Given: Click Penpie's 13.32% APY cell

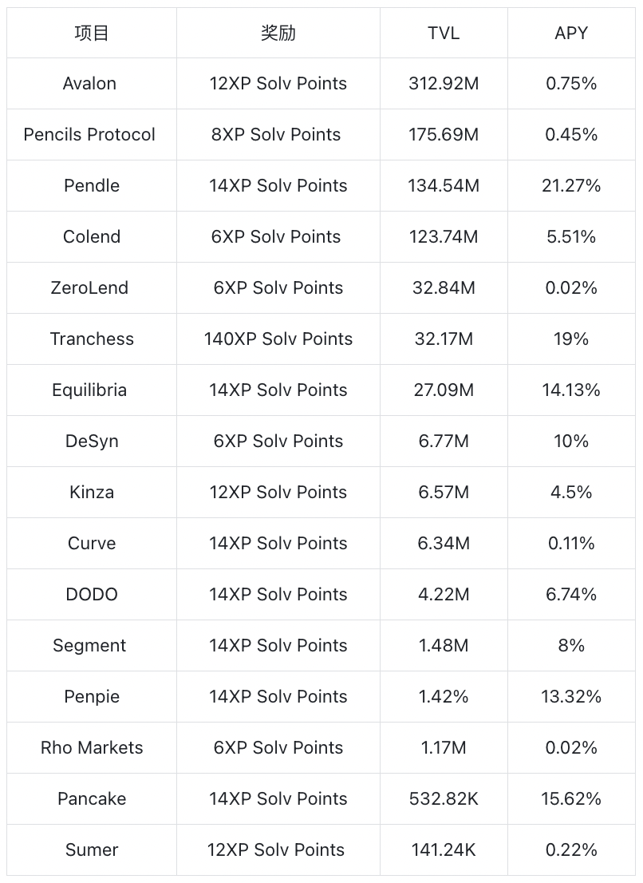Looking at the screenshot, I should [x=571, y=696].
